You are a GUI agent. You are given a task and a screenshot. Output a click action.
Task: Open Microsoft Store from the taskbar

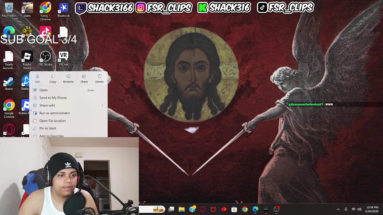click(x=234, y=209)
